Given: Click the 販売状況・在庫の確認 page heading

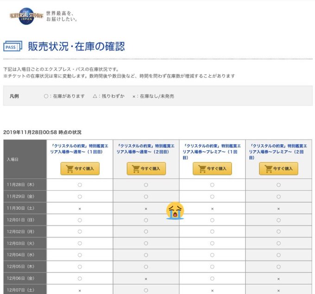Looking at the screenshot, I should 76,46.
